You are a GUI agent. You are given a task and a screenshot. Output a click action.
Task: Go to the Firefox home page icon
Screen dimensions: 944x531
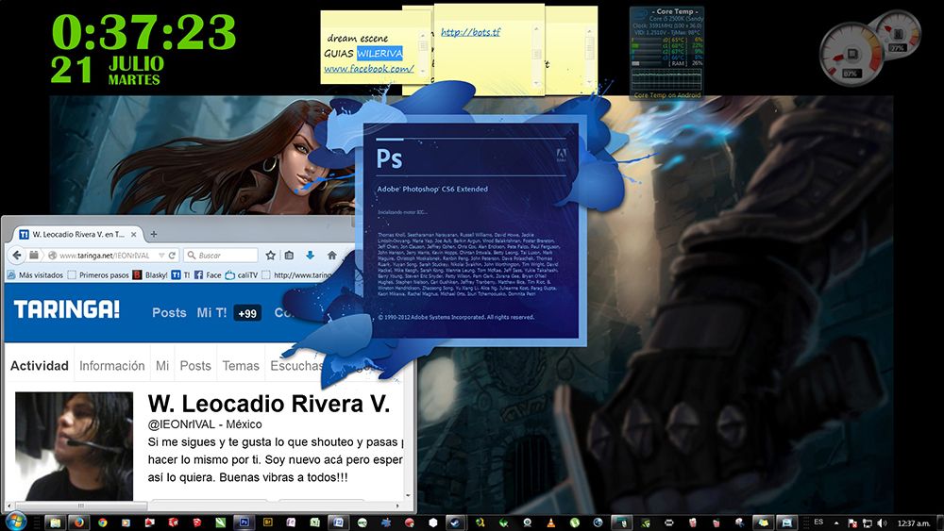(331, 255)
